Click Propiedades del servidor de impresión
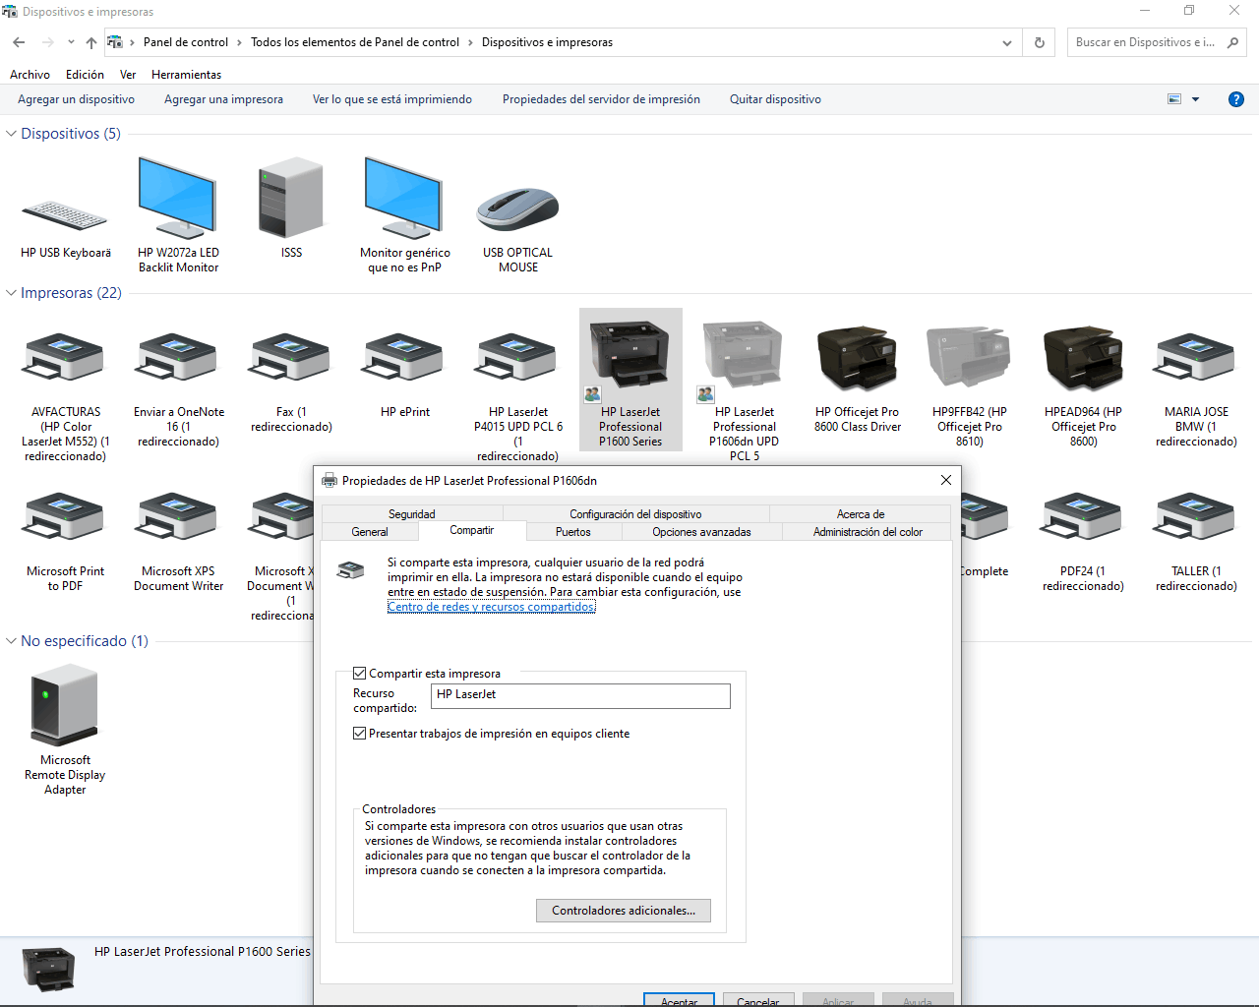 601,99
